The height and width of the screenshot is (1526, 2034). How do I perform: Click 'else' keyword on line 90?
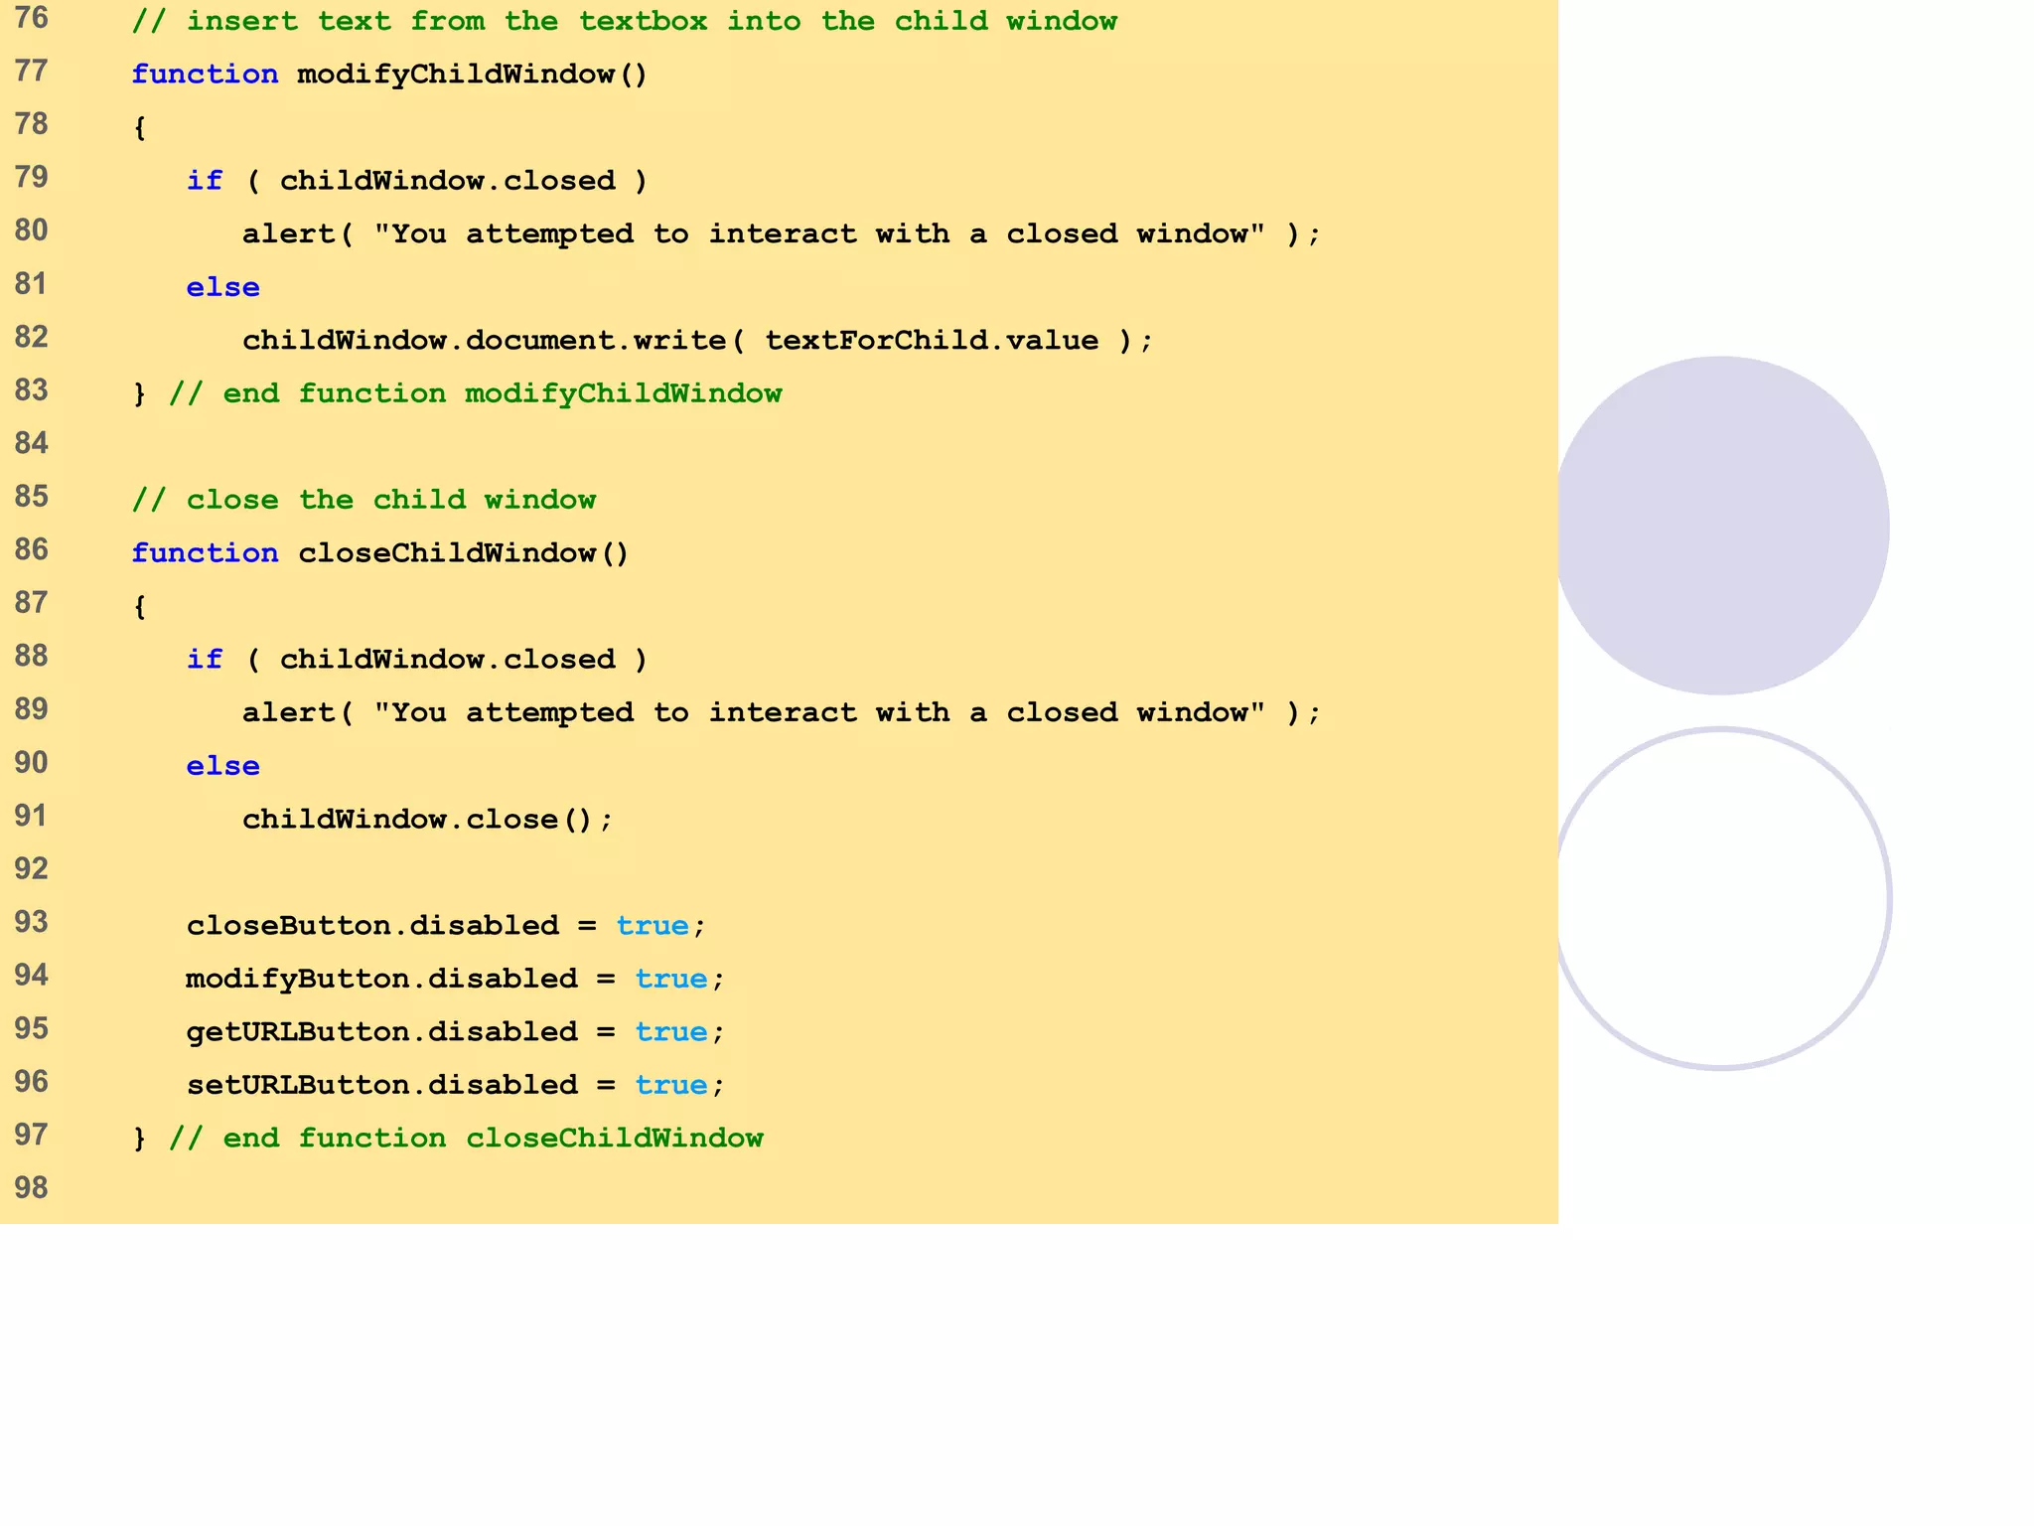click(222, 767)
